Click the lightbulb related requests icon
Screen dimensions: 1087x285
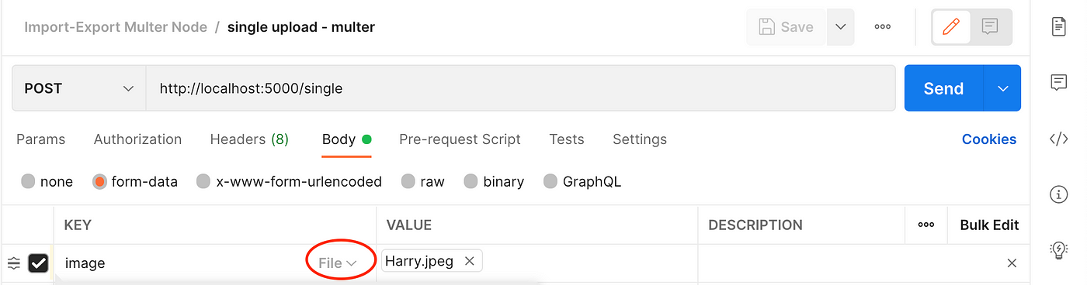click(x=1058, y=249)
